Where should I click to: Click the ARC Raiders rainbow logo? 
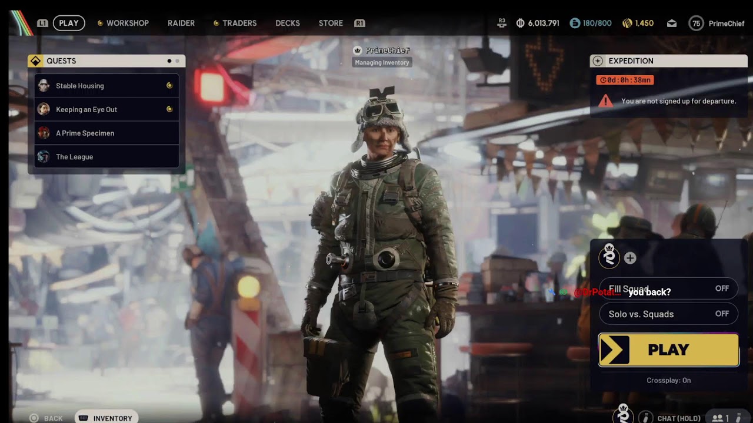pos(22,23)
